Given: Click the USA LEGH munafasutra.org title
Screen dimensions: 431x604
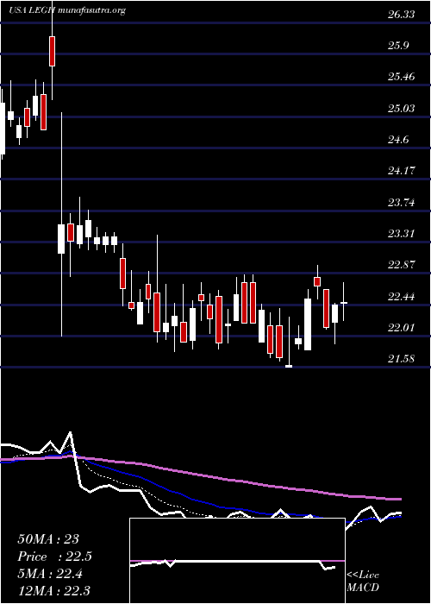Looking at the screenshot, I should [67, 10].
